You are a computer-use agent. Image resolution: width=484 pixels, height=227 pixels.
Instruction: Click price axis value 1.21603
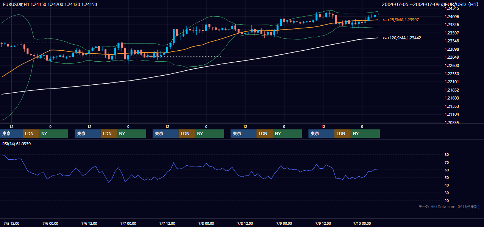click(x=452, y=98)
